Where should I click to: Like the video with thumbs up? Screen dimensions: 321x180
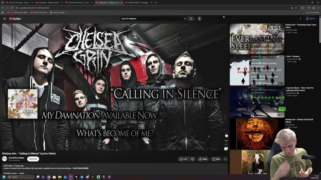pos(183,159)
